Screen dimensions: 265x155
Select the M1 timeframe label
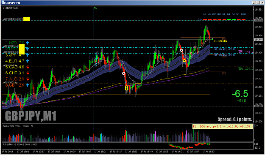pyautogui.click(x=205, y=14)
